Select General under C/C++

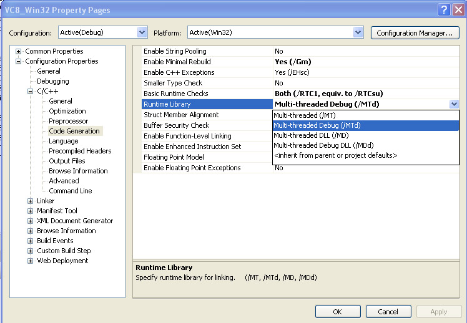61,101
